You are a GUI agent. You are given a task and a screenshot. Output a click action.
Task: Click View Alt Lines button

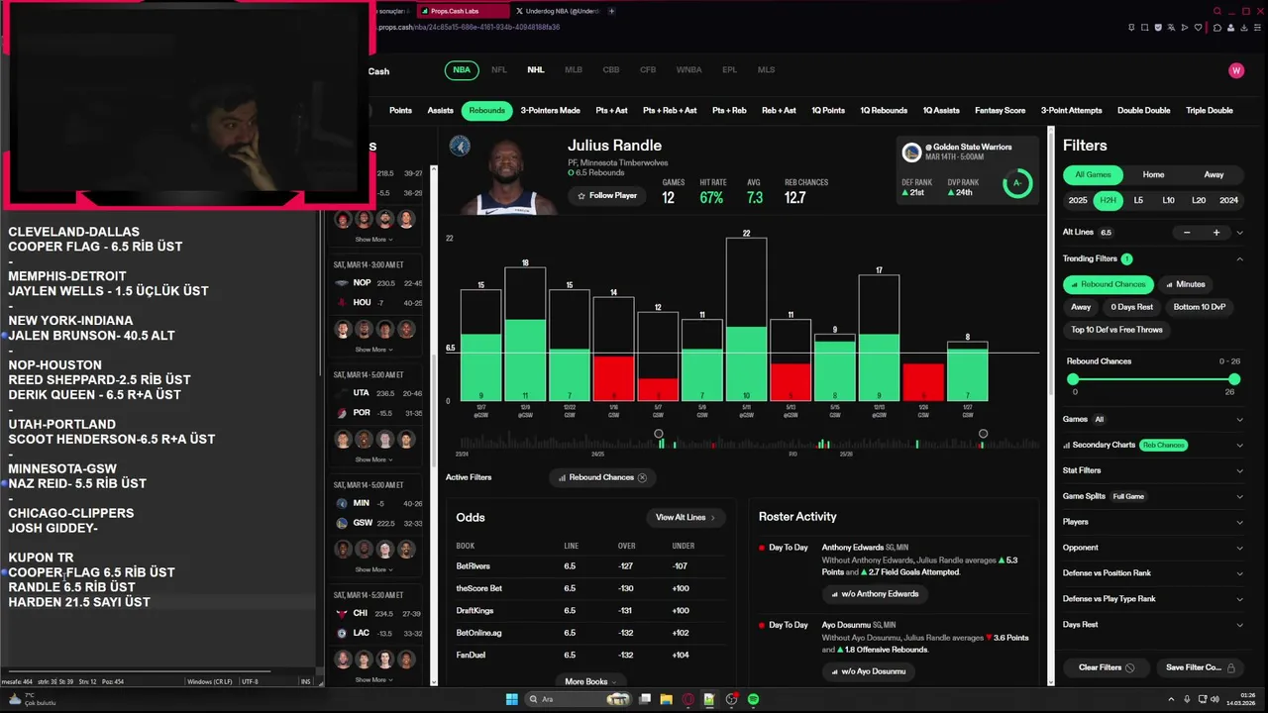click(x=685, y=517)
